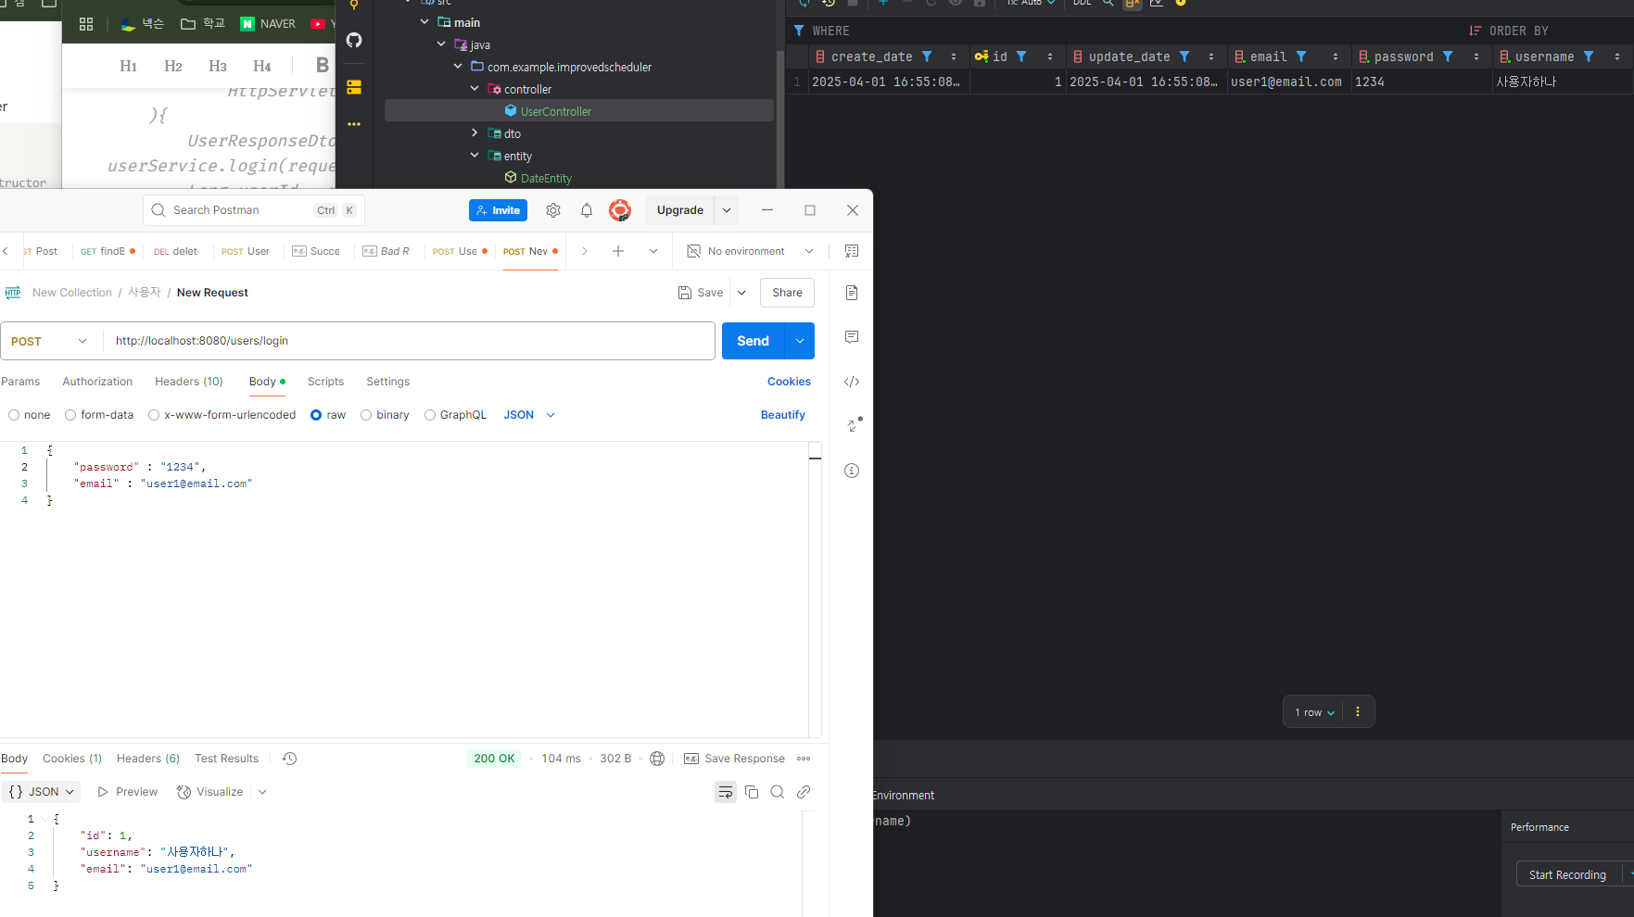Open the response history clock icon
Image resolution: width=1634 pixels, height=917 pixels.
pos(289,759)
